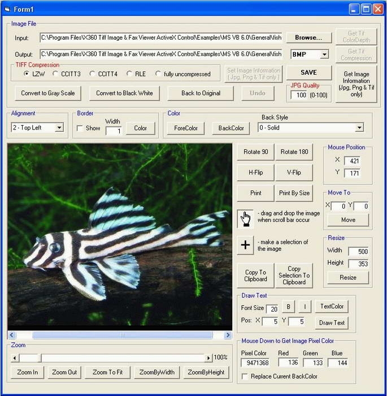Click the Input file path field
Viewport: 387px width, 396px height.
[x=161, y=38]
